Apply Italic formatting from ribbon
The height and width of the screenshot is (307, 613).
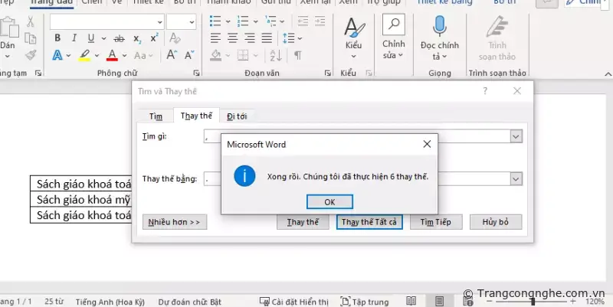(74, 38)
